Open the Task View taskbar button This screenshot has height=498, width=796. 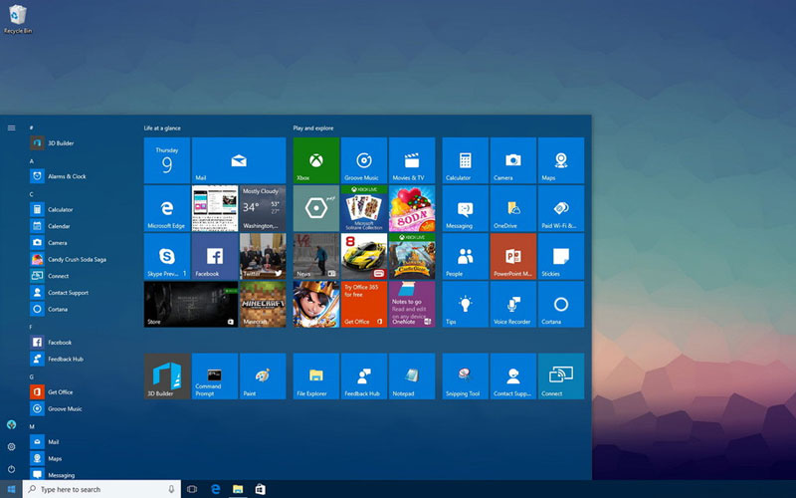pos(192,489)
